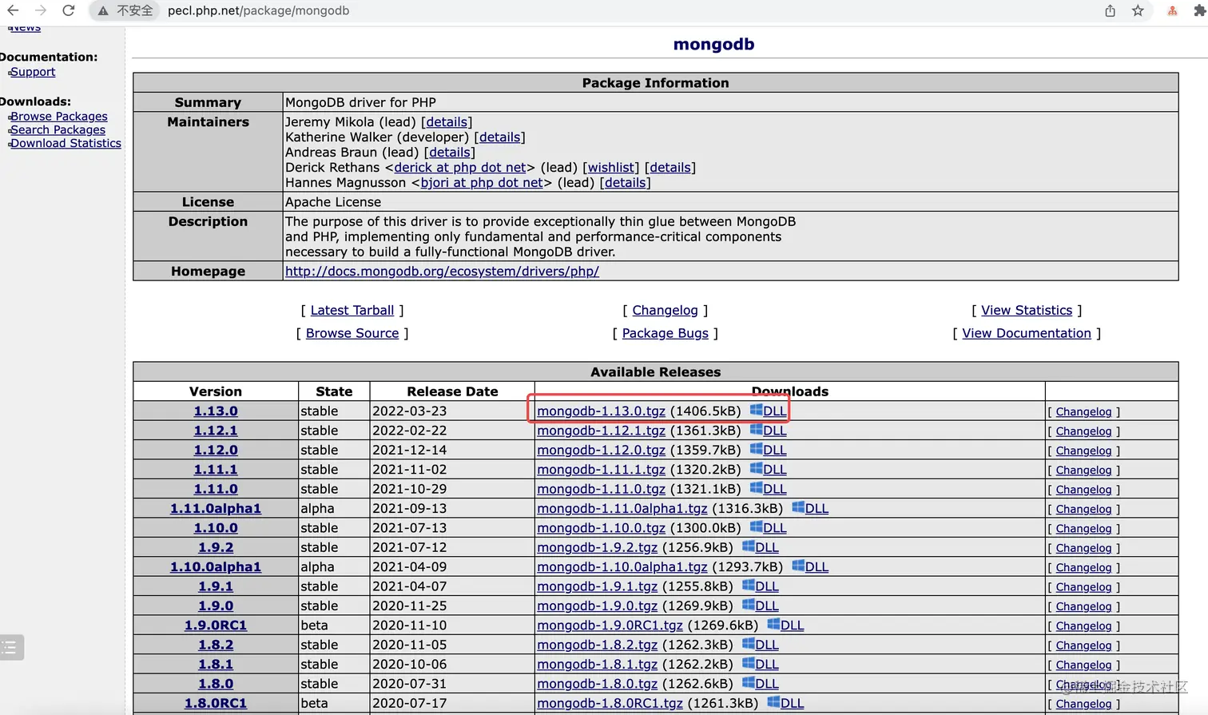Screen dimensions: 1208x715
Task: Open Hannes Magnusson's email link
Action: [x=482, y=183]
